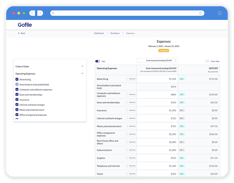Viewport: 234px width, 183px height.
Task: Click the reload icon in address bar
Action: point(200,13)
